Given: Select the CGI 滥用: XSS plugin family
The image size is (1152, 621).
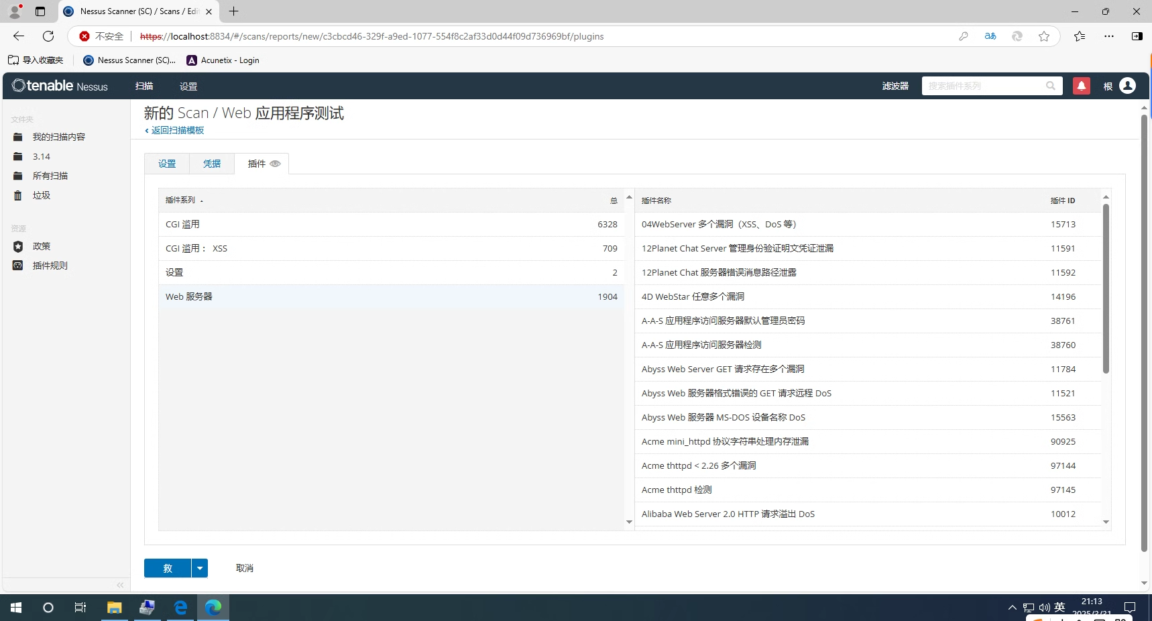Looking at the screenshot, I should coord(391,248).
